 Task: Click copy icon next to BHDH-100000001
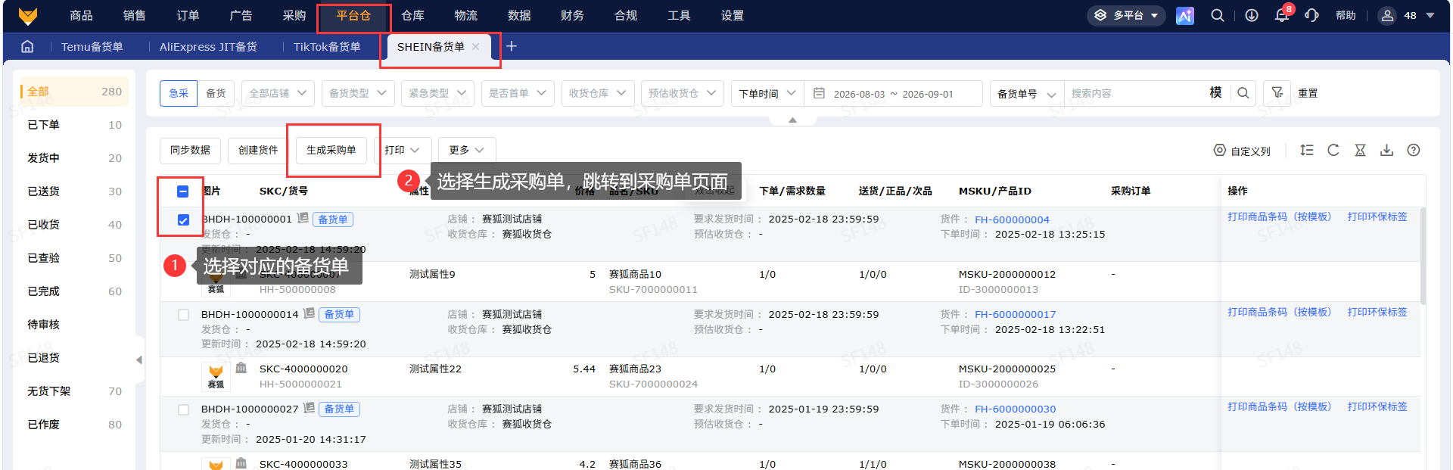[x=303, y=218]
